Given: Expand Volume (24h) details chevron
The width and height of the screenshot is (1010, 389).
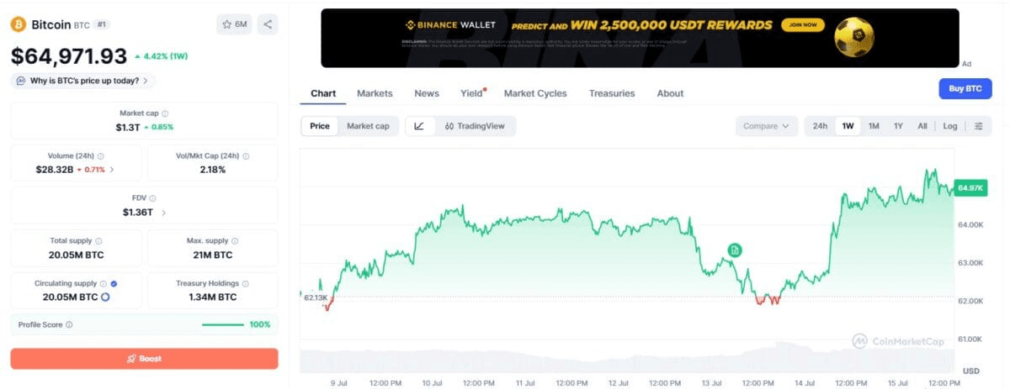Looking at the screenshot, I should [x=112, y=170].
